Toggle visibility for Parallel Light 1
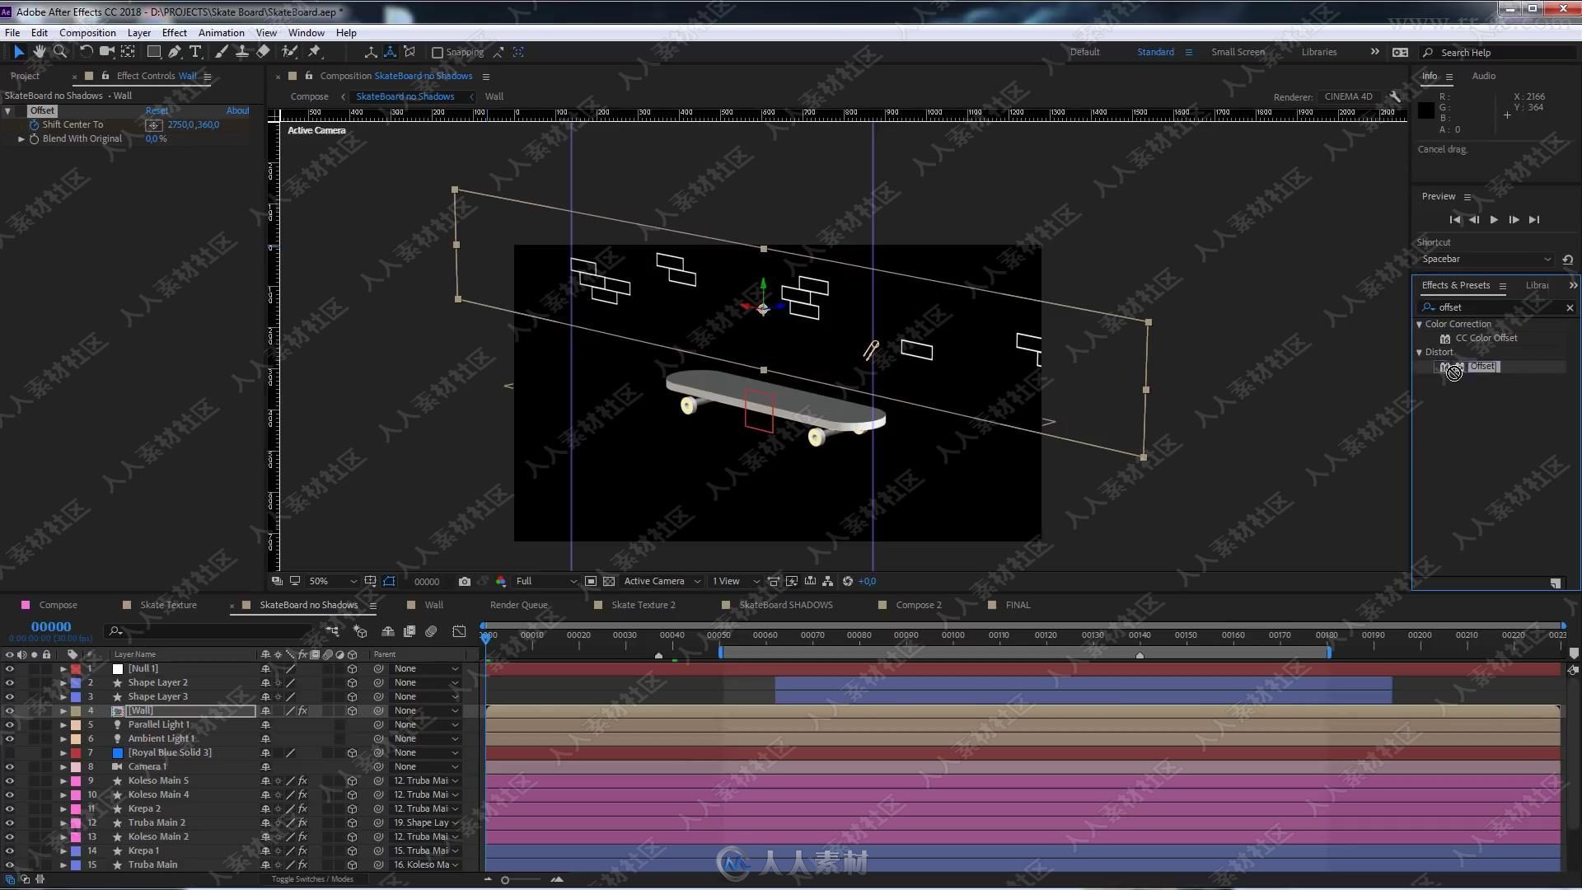Viewport: 1582px width, 890px height. (x=10, y=724)
